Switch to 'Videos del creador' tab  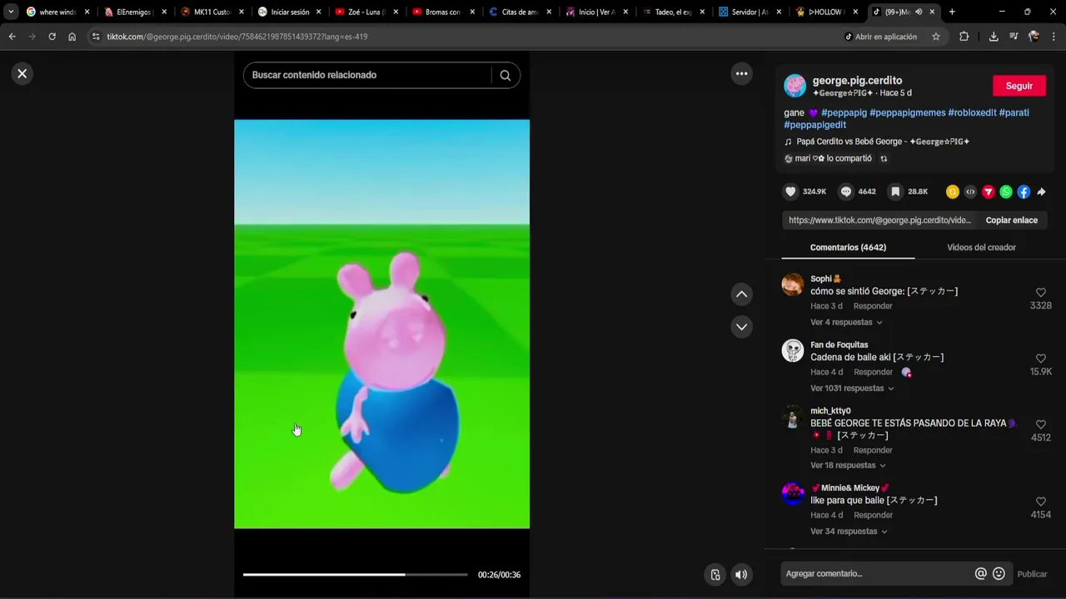pos(981,247)
